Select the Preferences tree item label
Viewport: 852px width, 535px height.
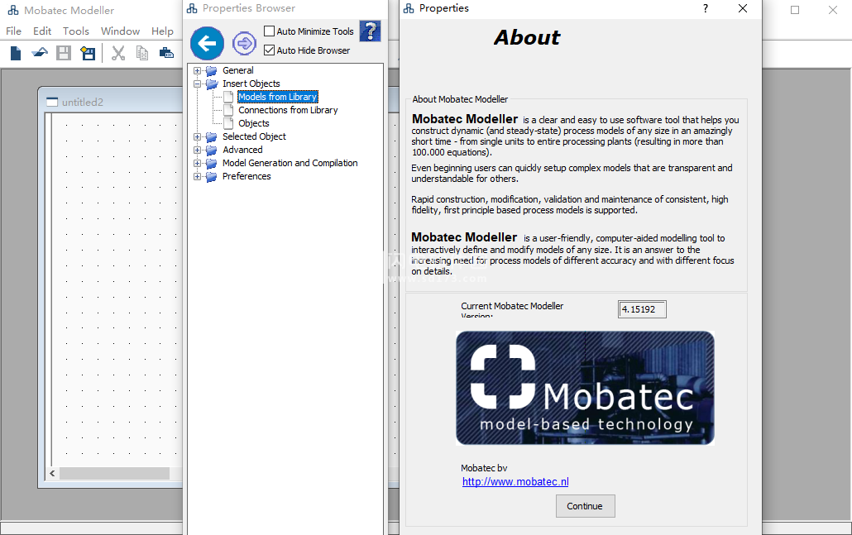point(247,176)
